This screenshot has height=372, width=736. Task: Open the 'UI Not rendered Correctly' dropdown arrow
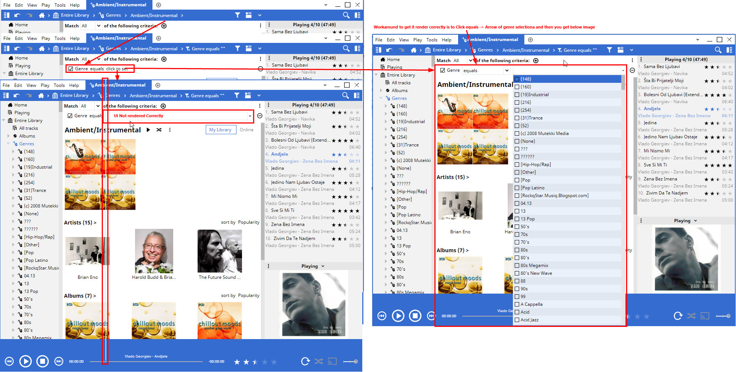(250, 116)
